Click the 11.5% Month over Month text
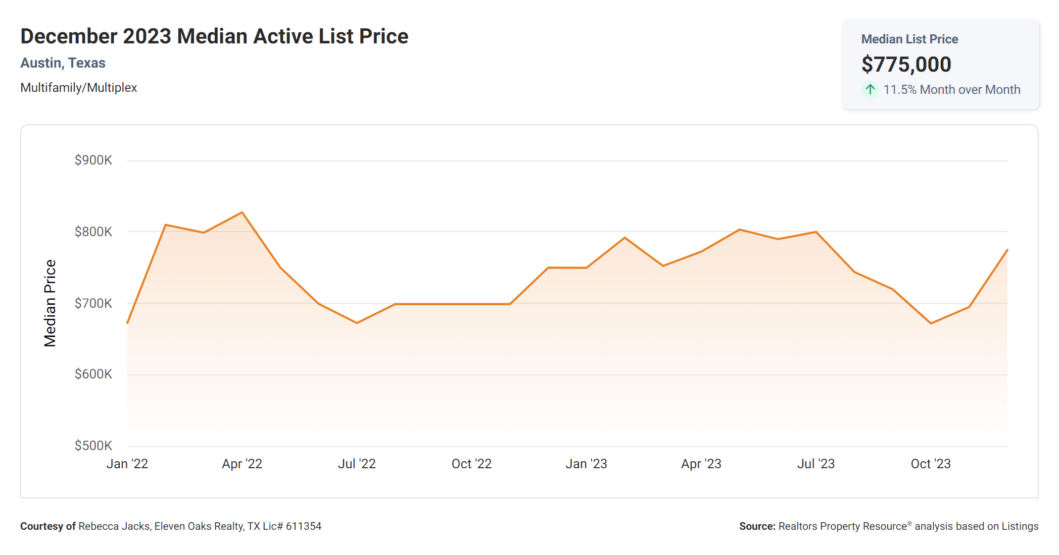Screen dimensions: 1059x555 (x=951, y=90)
